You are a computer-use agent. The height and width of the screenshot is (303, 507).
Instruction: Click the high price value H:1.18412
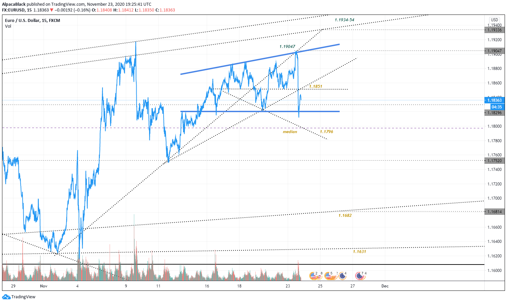coord(123,10)
